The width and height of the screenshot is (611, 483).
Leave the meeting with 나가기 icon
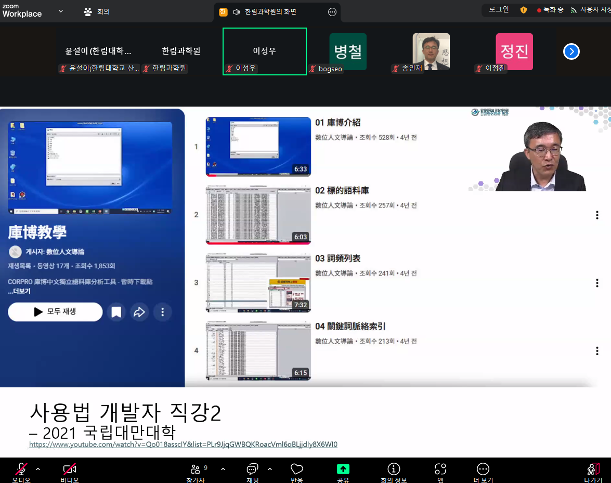point(593,469)
